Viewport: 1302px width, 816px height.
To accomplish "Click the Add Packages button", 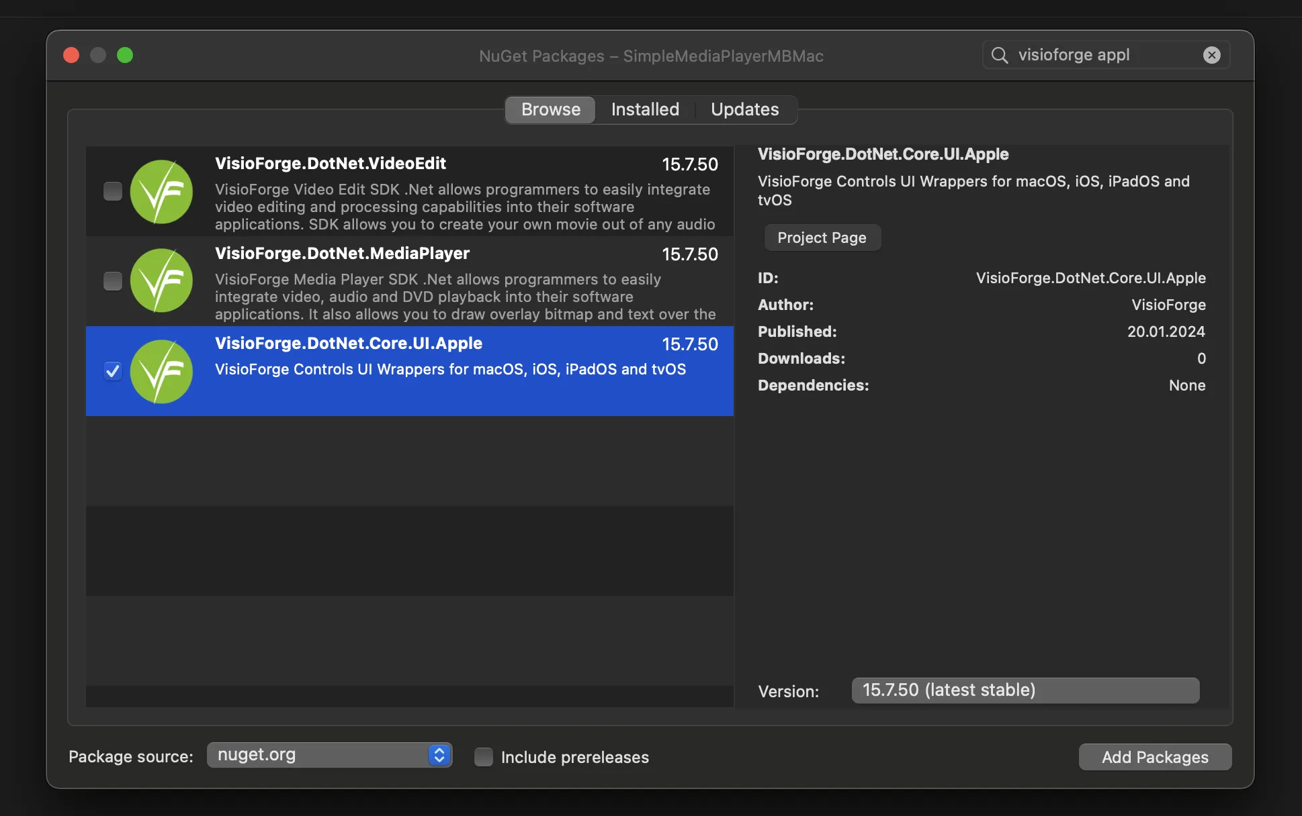I will pos(1154,757).
